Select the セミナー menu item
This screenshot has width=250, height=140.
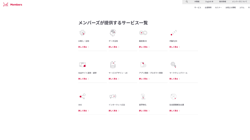(218, 7)
